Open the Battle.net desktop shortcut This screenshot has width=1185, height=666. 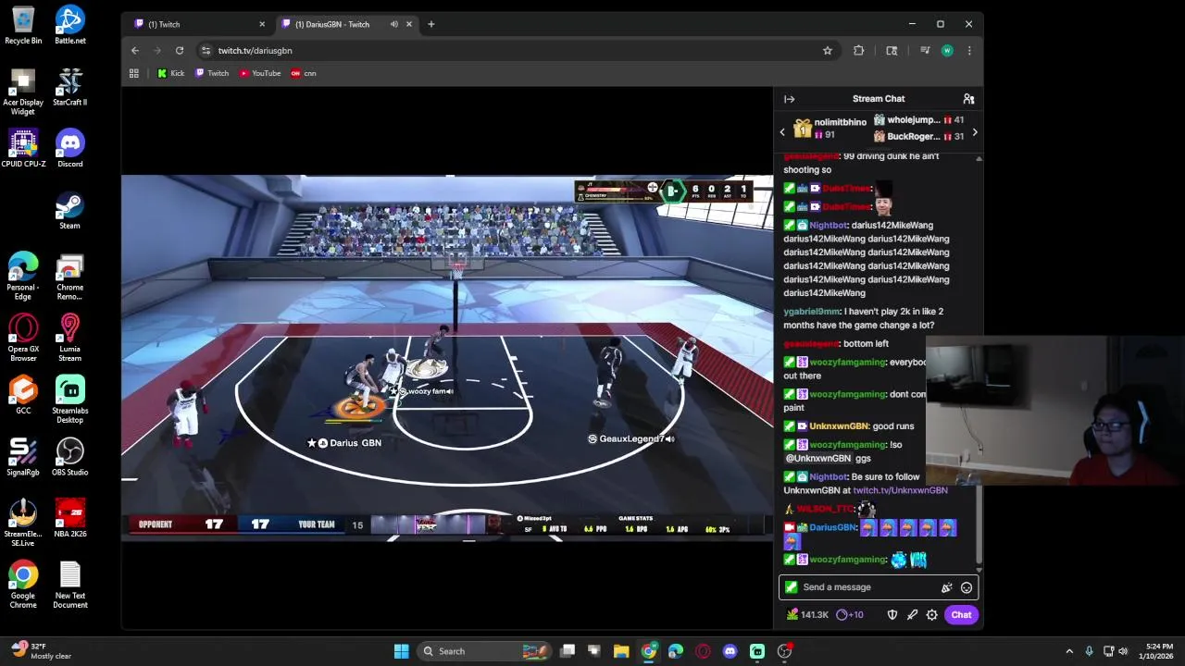point(70,25)
